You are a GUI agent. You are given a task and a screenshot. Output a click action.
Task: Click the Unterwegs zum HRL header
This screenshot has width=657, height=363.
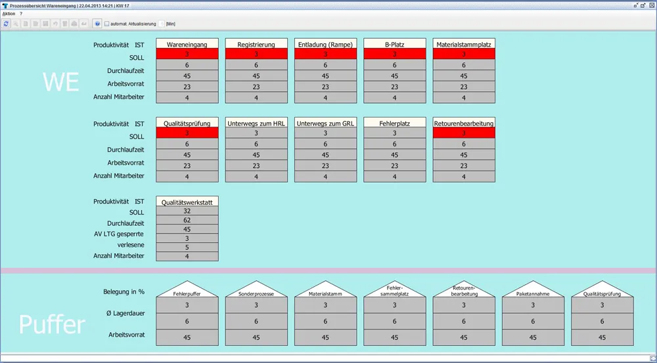(x=256, y=123)
